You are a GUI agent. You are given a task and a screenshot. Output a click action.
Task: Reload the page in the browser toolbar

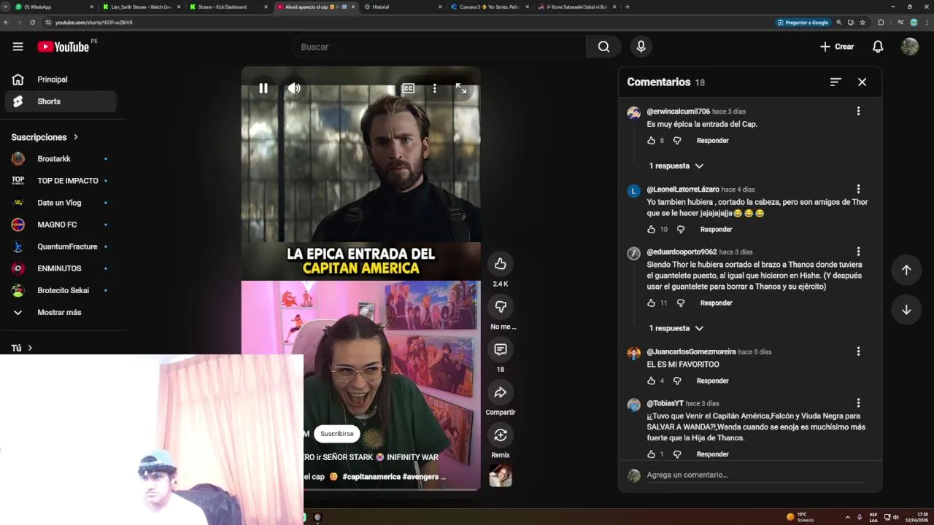pos(32,23)
